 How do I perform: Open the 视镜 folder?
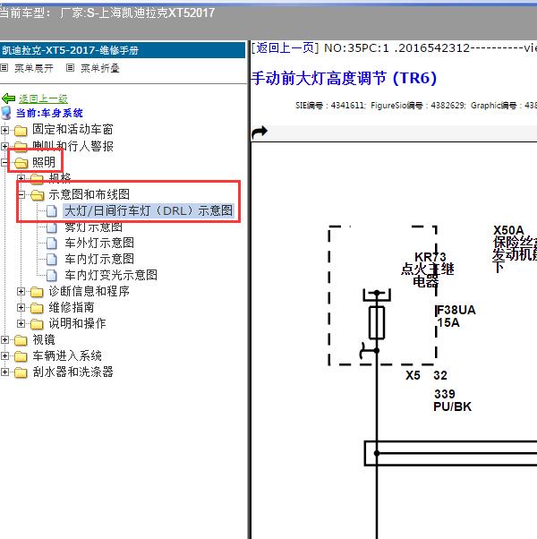point(44,339)
